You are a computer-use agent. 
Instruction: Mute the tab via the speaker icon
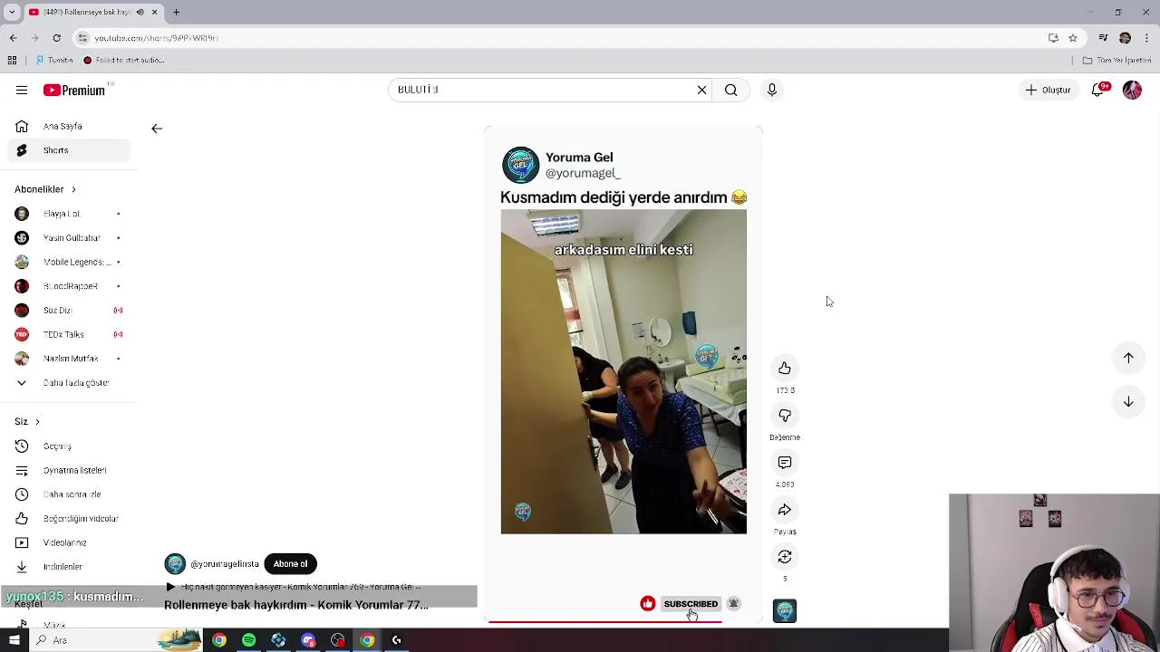pos(140,12)
